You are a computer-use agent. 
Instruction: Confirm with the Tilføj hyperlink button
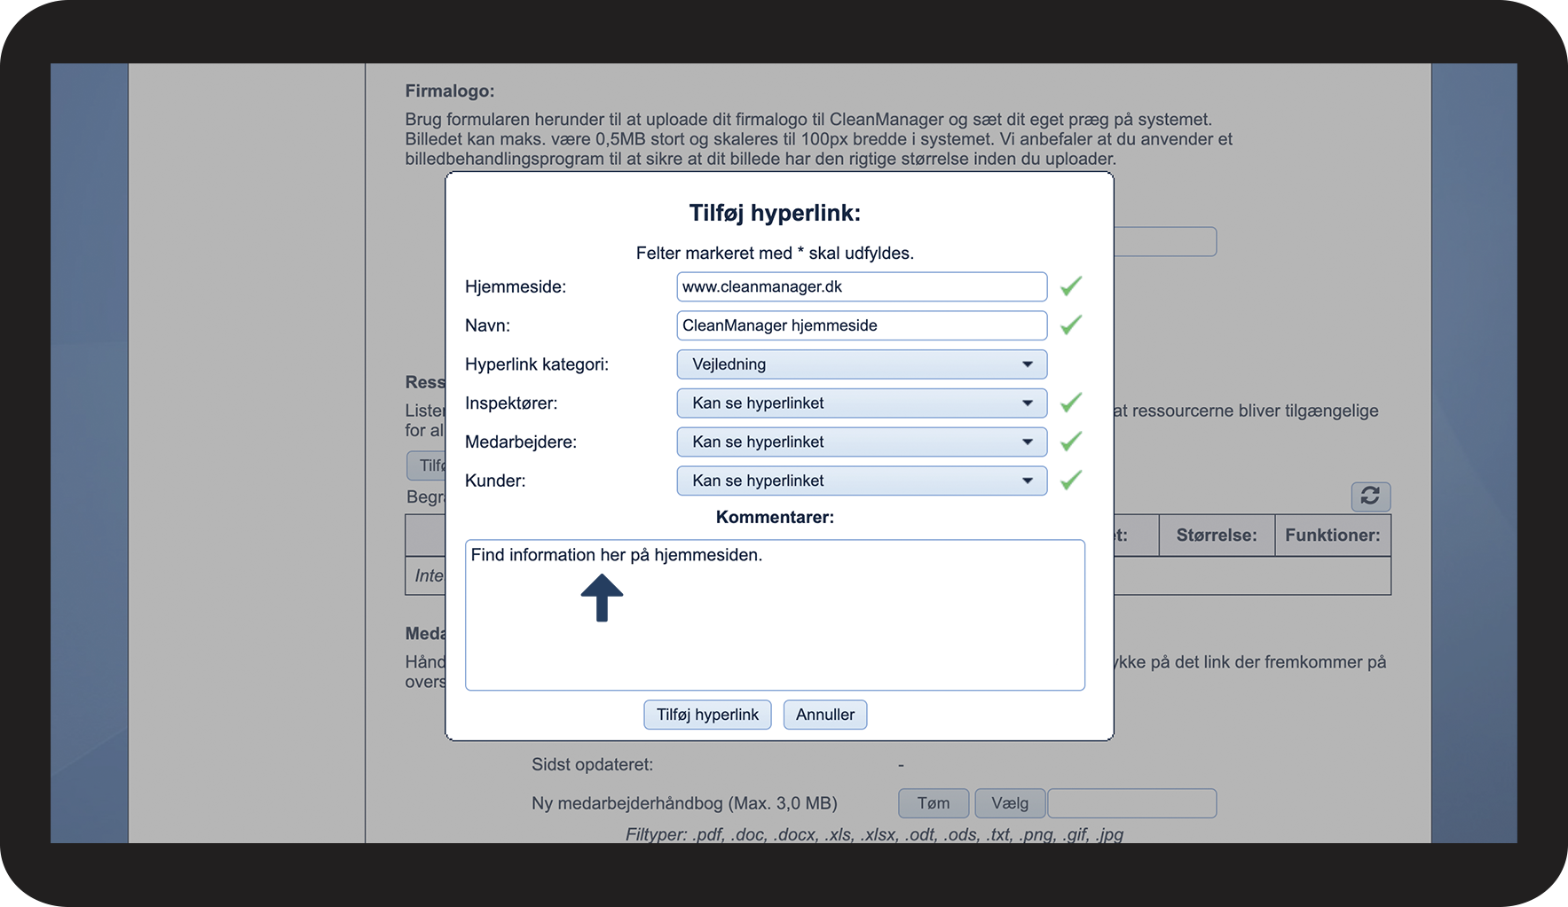click(x=707, y=715)
